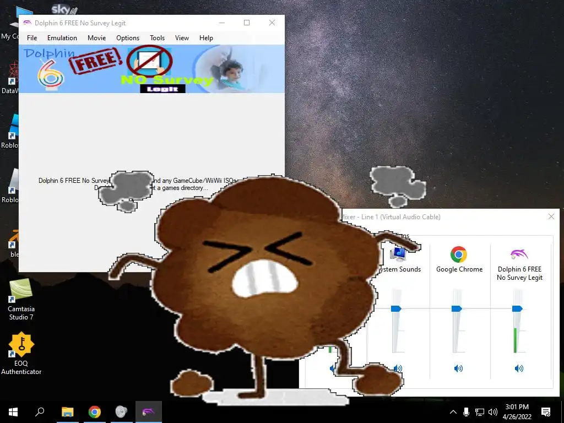Screen dimensions: 564x423
Task: Open the Windows Start menu
Action: tap(13, 412)
